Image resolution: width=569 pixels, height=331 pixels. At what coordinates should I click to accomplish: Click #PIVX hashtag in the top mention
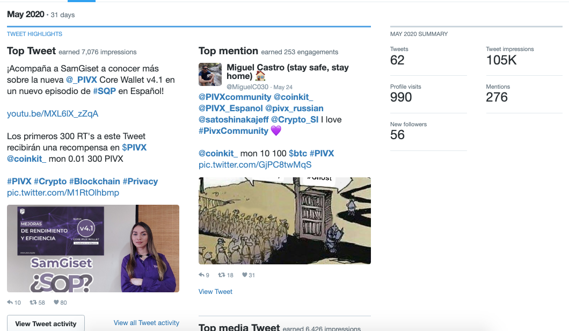point(322,153)
